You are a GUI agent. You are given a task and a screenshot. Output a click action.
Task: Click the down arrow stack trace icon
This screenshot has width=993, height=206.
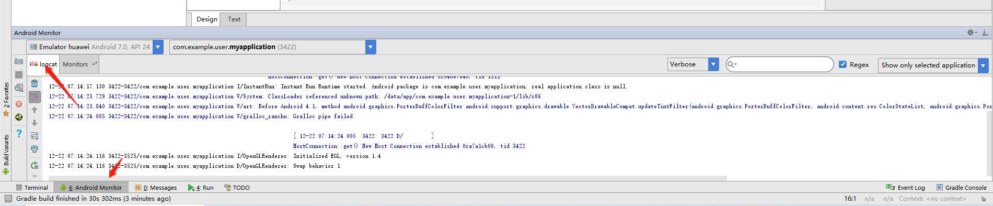click(34, 123)
